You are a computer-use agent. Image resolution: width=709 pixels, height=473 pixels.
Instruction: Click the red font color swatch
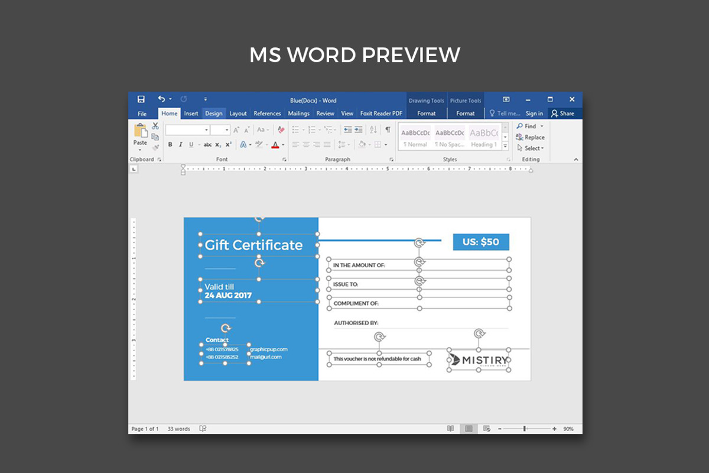click(x=275, y=144)
